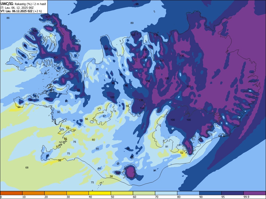Click the '85' humidity value on the map
Viewport: 266px width, 199px height.
(x=97, y=149)
